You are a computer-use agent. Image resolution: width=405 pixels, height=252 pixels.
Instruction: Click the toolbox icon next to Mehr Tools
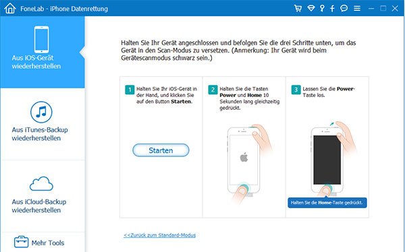tap(21, 242)
